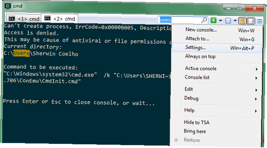
Task: Click the yellow lock console icon
Action: [x=243, y=21]
